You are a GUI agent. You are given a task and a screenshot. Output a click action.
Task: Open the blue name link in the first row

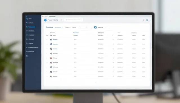coord(55,40)
